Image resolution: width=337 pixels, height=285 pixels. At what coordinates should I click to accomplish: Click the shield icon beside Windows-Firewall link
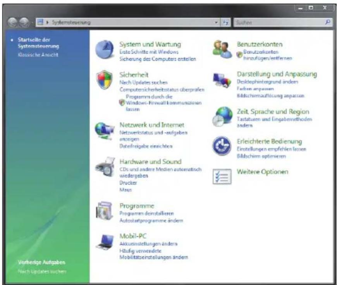click(122, 102)
